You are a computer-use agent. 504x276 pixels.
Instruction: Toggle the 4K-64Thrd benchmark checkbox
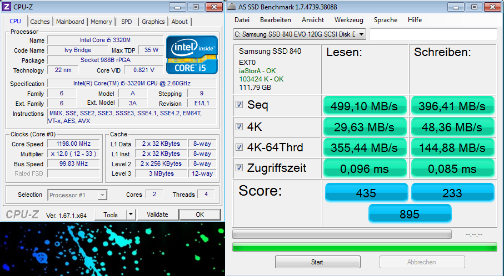coord(239,147)
